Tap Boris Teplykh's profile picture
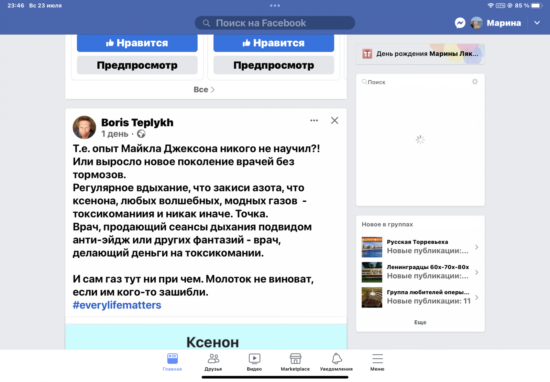550x382 pixels. [84, 127]
